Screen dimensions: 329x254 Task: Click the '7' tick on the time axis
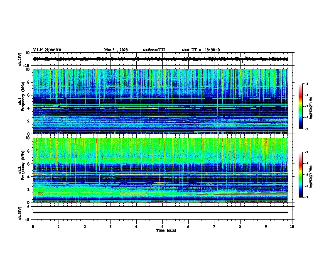pyautogui.click(x=214, y=227)
